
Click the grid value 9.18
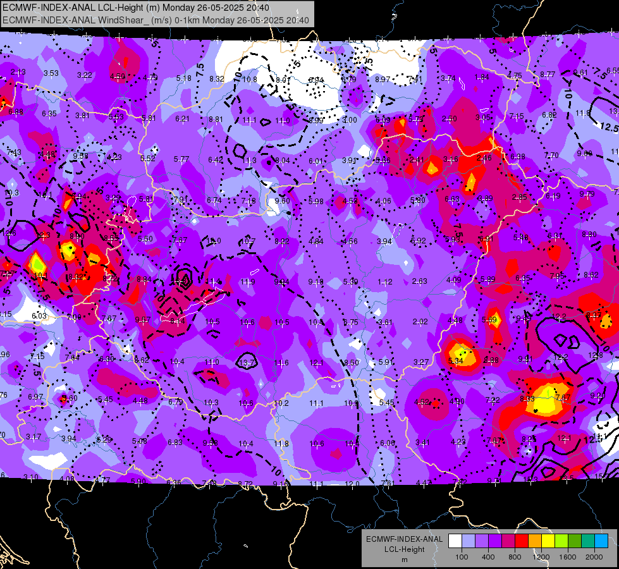tap(316, 281)
